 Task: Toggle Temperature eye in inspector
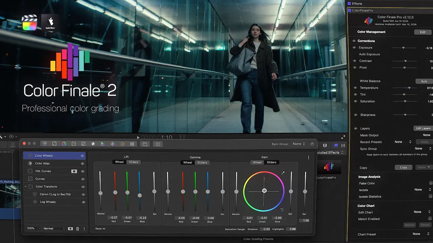355,88
